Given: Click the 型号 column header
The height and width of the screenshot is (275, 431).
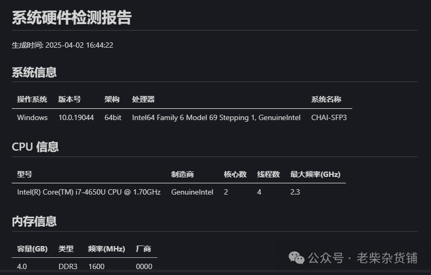Looking at the screenshot, I should 25,174.
